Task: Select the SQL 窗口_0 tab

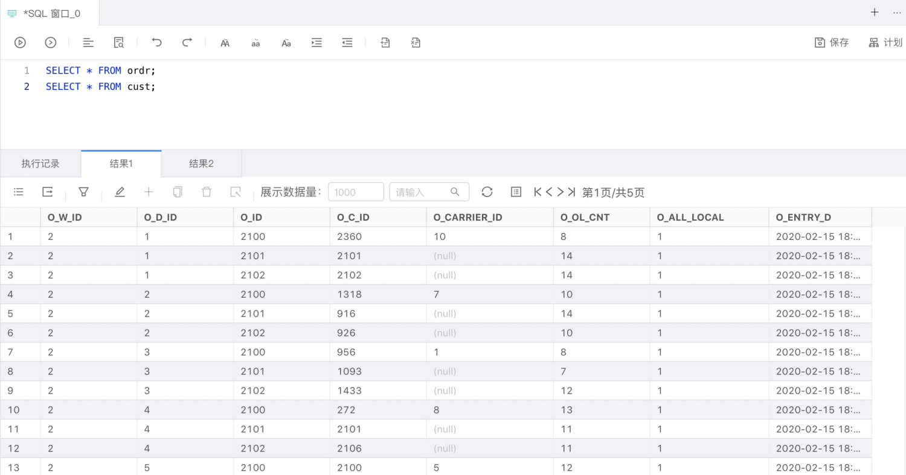Action: (50, 13)
